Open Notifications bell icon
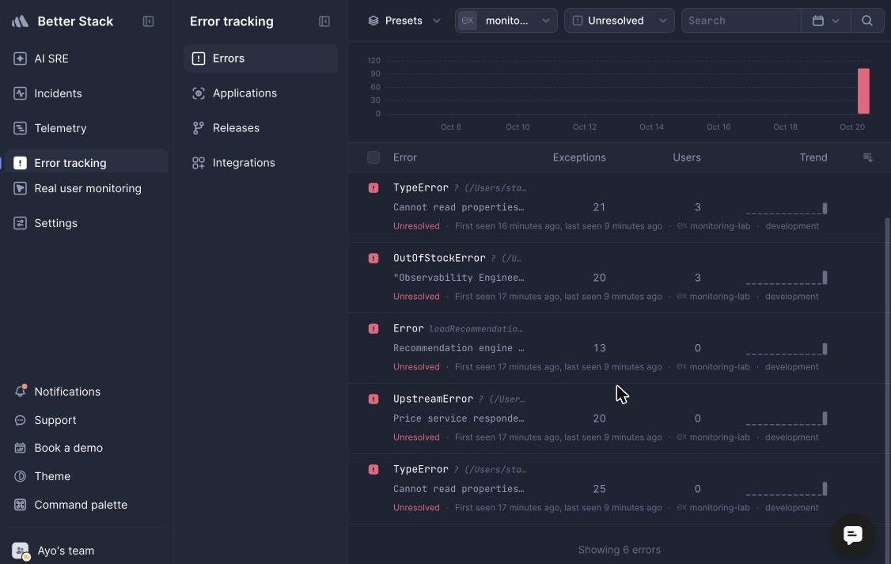 [21, 392]
